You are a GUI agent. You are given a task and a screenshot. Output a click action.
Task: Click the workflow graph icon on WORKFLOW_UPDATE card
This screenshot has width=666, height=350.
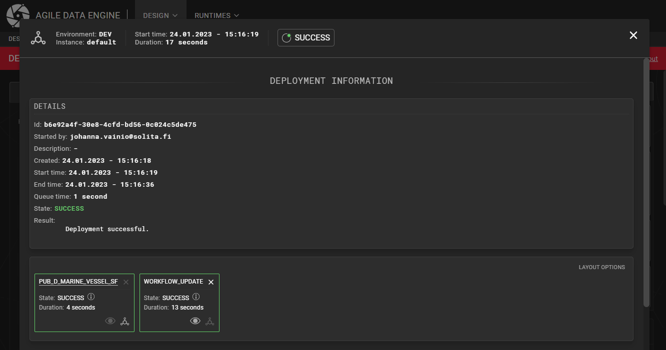click(209, 321)
